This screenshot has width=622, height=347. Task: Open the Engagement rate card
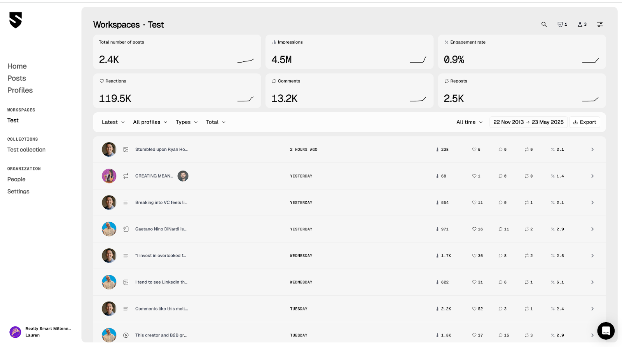point(522,52)
